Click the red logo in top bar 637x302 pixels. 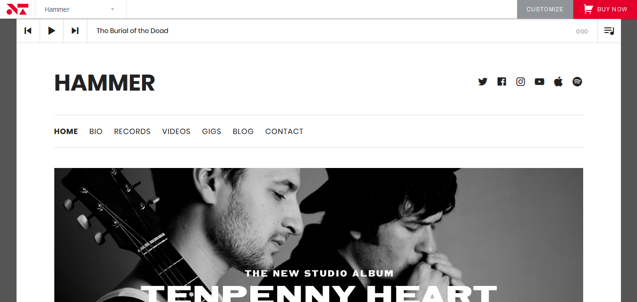coord(17,9)
